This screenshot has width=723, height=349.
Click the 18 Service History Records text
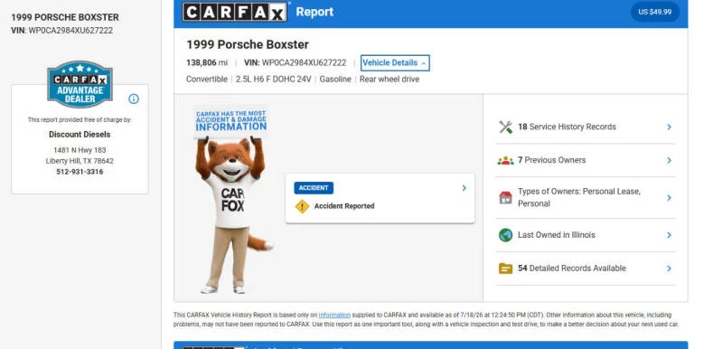pyautogui.click(x=567, y=127)
